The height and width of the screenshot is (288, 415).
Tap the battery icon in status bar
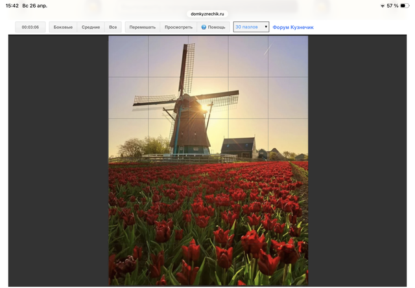405,6
